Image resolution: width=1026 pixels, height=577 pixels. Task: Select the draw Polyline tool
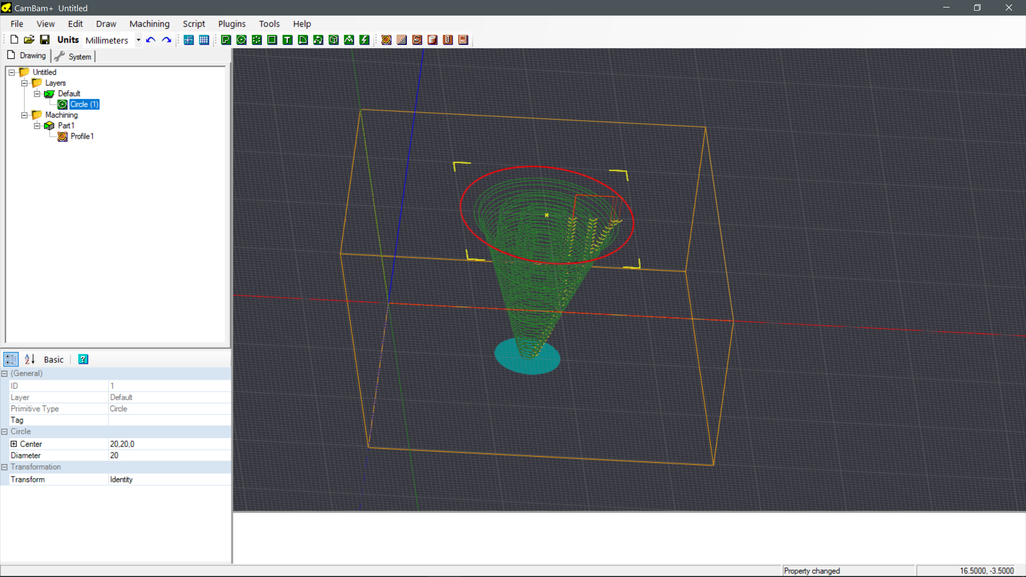click(x=226, y=40)
